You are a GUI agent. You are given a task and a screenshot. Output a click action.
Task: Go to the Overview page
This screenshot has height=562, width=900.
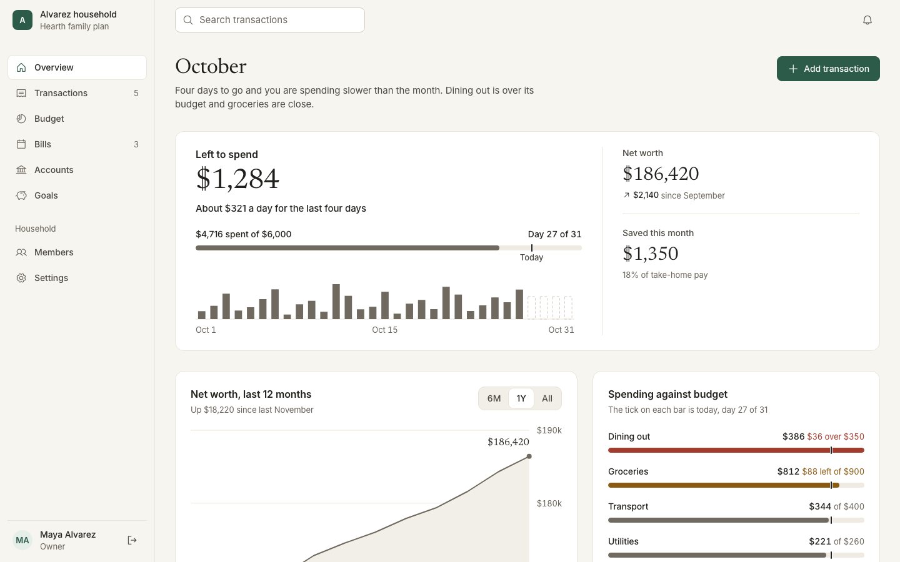(77, 67)
